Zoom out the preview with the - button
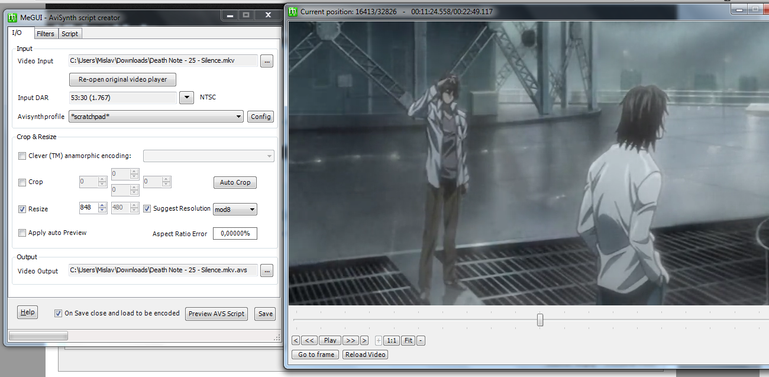The width and height of the screenshot is (769, 377). pos(421,340)
